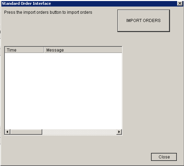This screenshot has width=184, height=166.
Task: Click the right scroll arrow of the log list
Action: [x=119, y=132]
